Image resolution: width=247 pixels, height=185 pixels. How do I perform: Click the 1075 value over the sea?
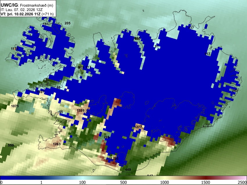click(15, 106)
